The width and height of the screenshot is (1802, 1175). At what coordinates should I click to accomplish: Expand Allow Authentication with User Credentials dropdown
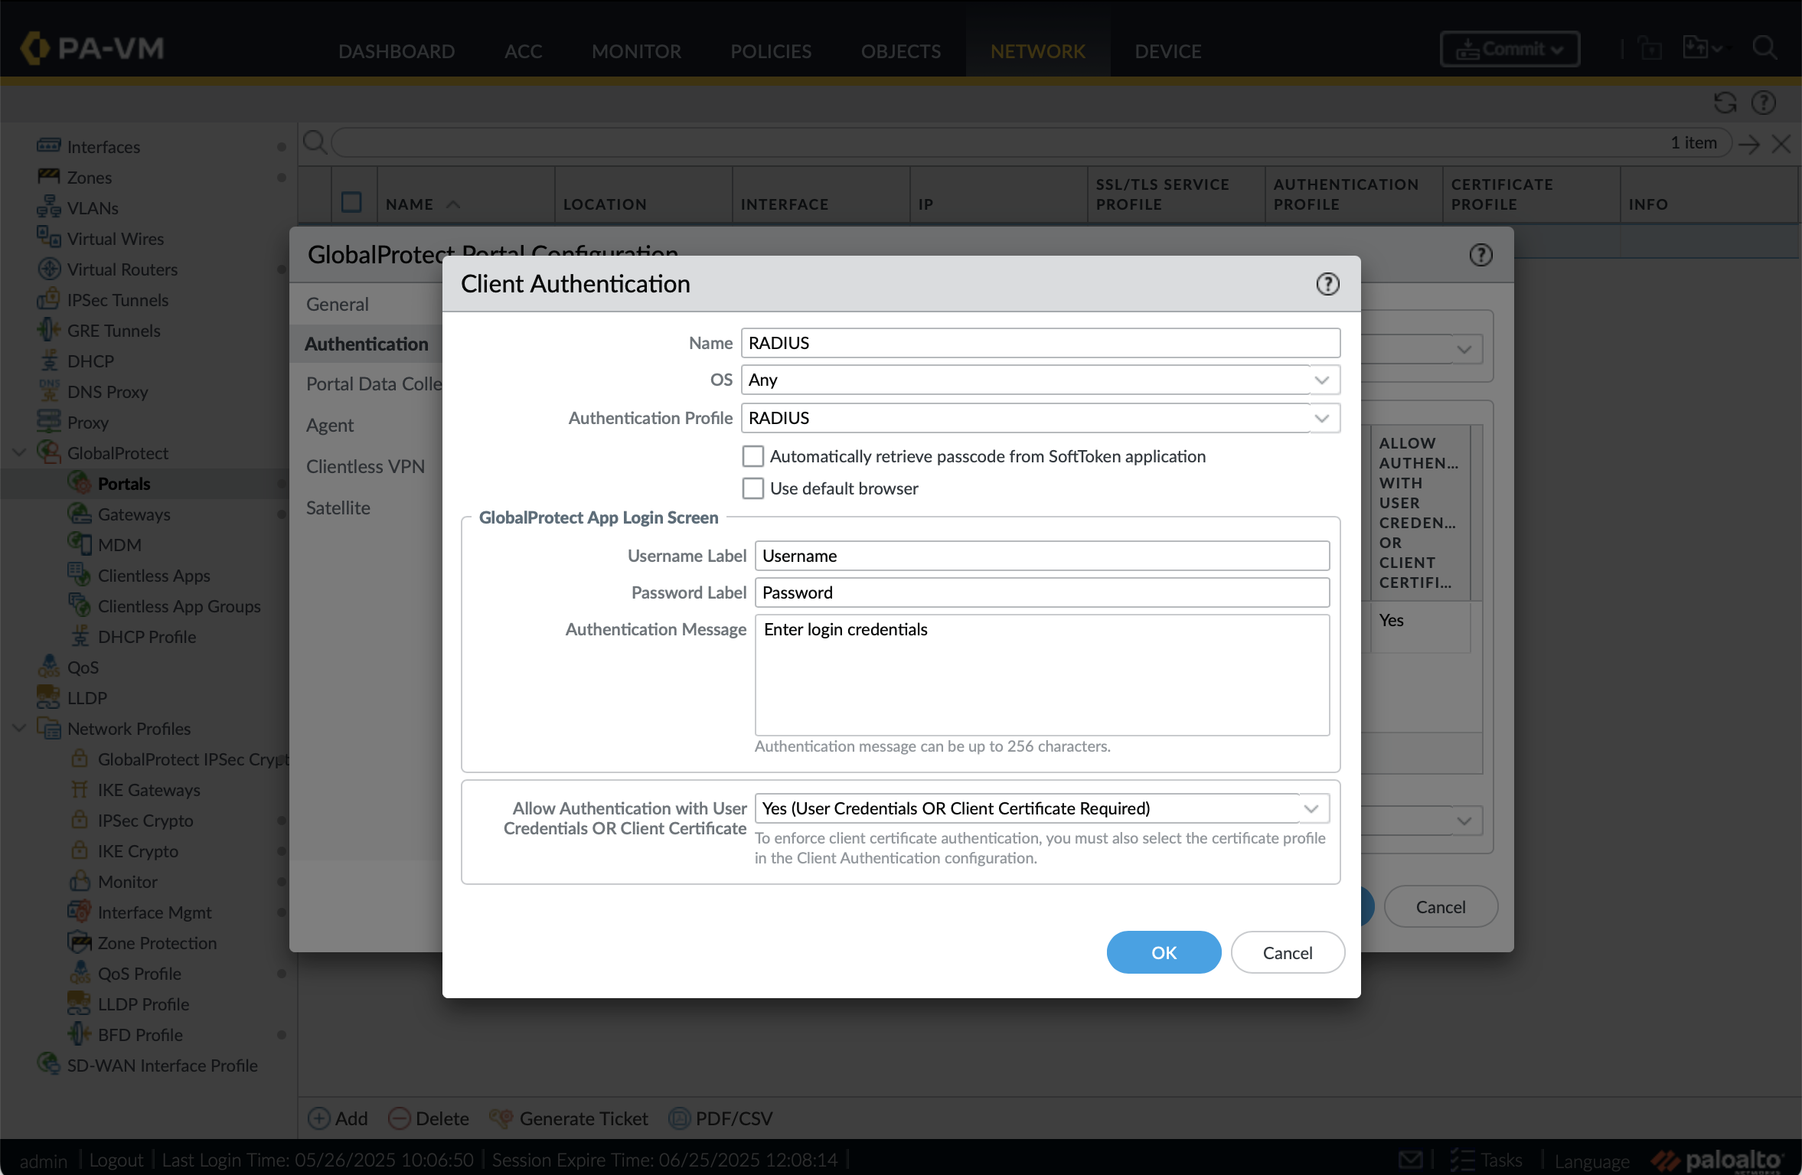tap(1311, 808)
